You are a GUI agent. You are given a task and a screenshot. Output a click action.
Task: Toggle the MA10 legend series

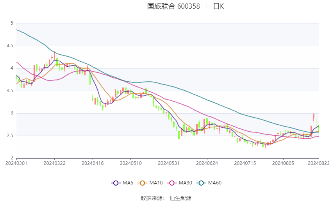tap(150, 183)
